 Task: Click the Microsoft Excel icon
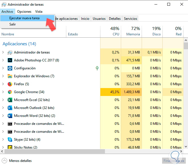click(x=10, y=100)
